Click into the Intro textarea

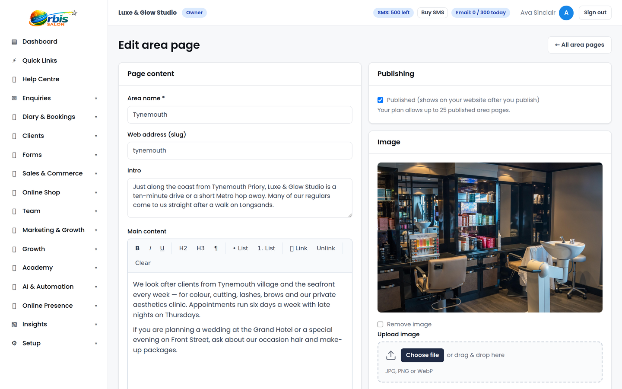(240, 198)
